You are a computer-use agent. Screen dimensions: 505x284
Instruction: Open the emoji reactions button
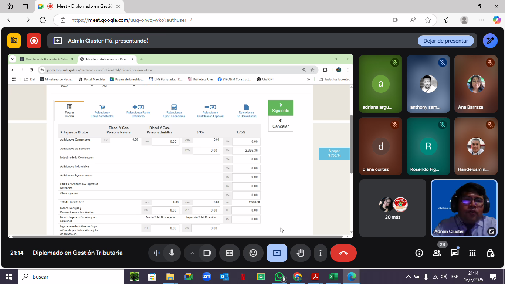253,253
